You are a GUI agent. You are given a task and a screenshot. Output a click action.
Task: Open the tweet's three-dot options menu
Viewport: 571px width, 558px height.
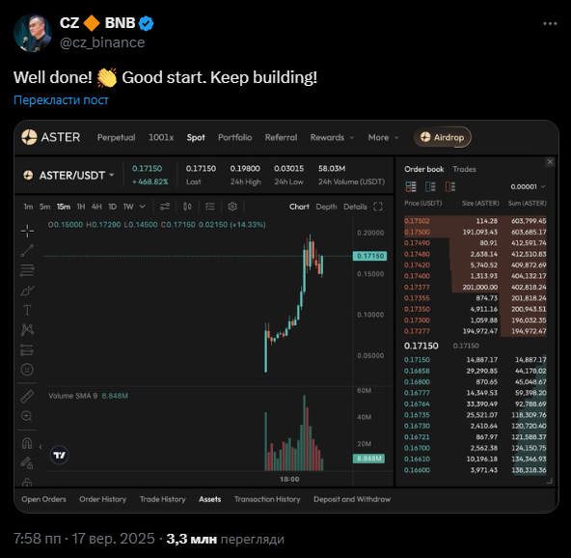(550, 24)
